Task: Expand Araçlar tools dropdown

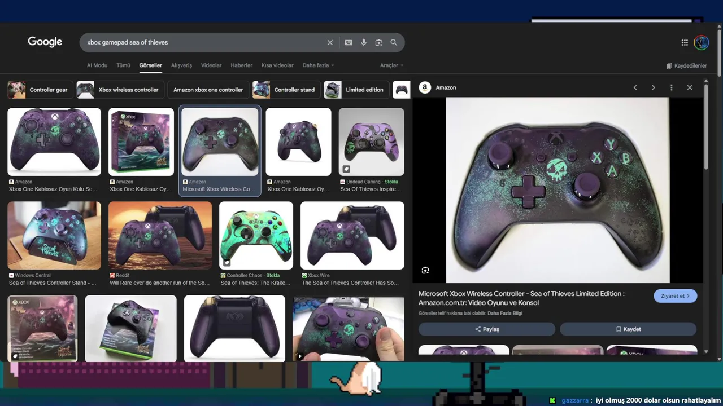Action: point(391,65)
